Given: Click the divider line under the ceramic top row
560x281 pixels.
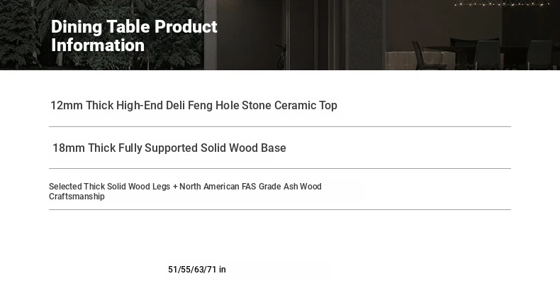Looking at the screenshot, I should coord(280,126).
